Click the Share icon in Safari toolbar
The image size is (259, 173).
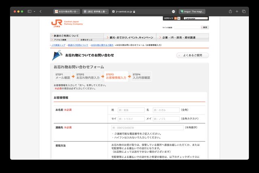coord(230,11)
